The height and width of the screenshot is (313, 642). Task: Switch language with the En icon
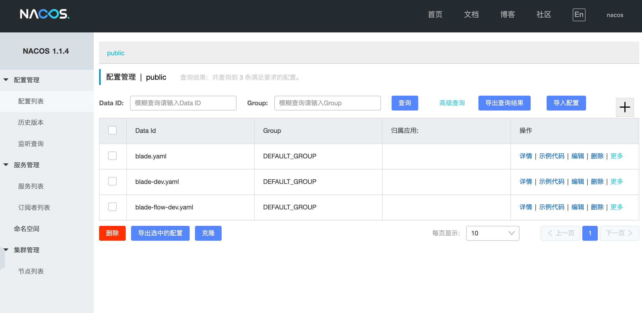point(579,15)
